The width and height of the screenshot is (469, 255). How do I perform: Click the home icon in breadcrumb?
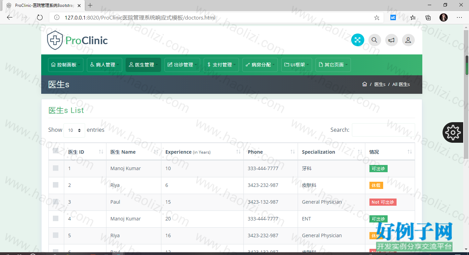tap(365, 84)
